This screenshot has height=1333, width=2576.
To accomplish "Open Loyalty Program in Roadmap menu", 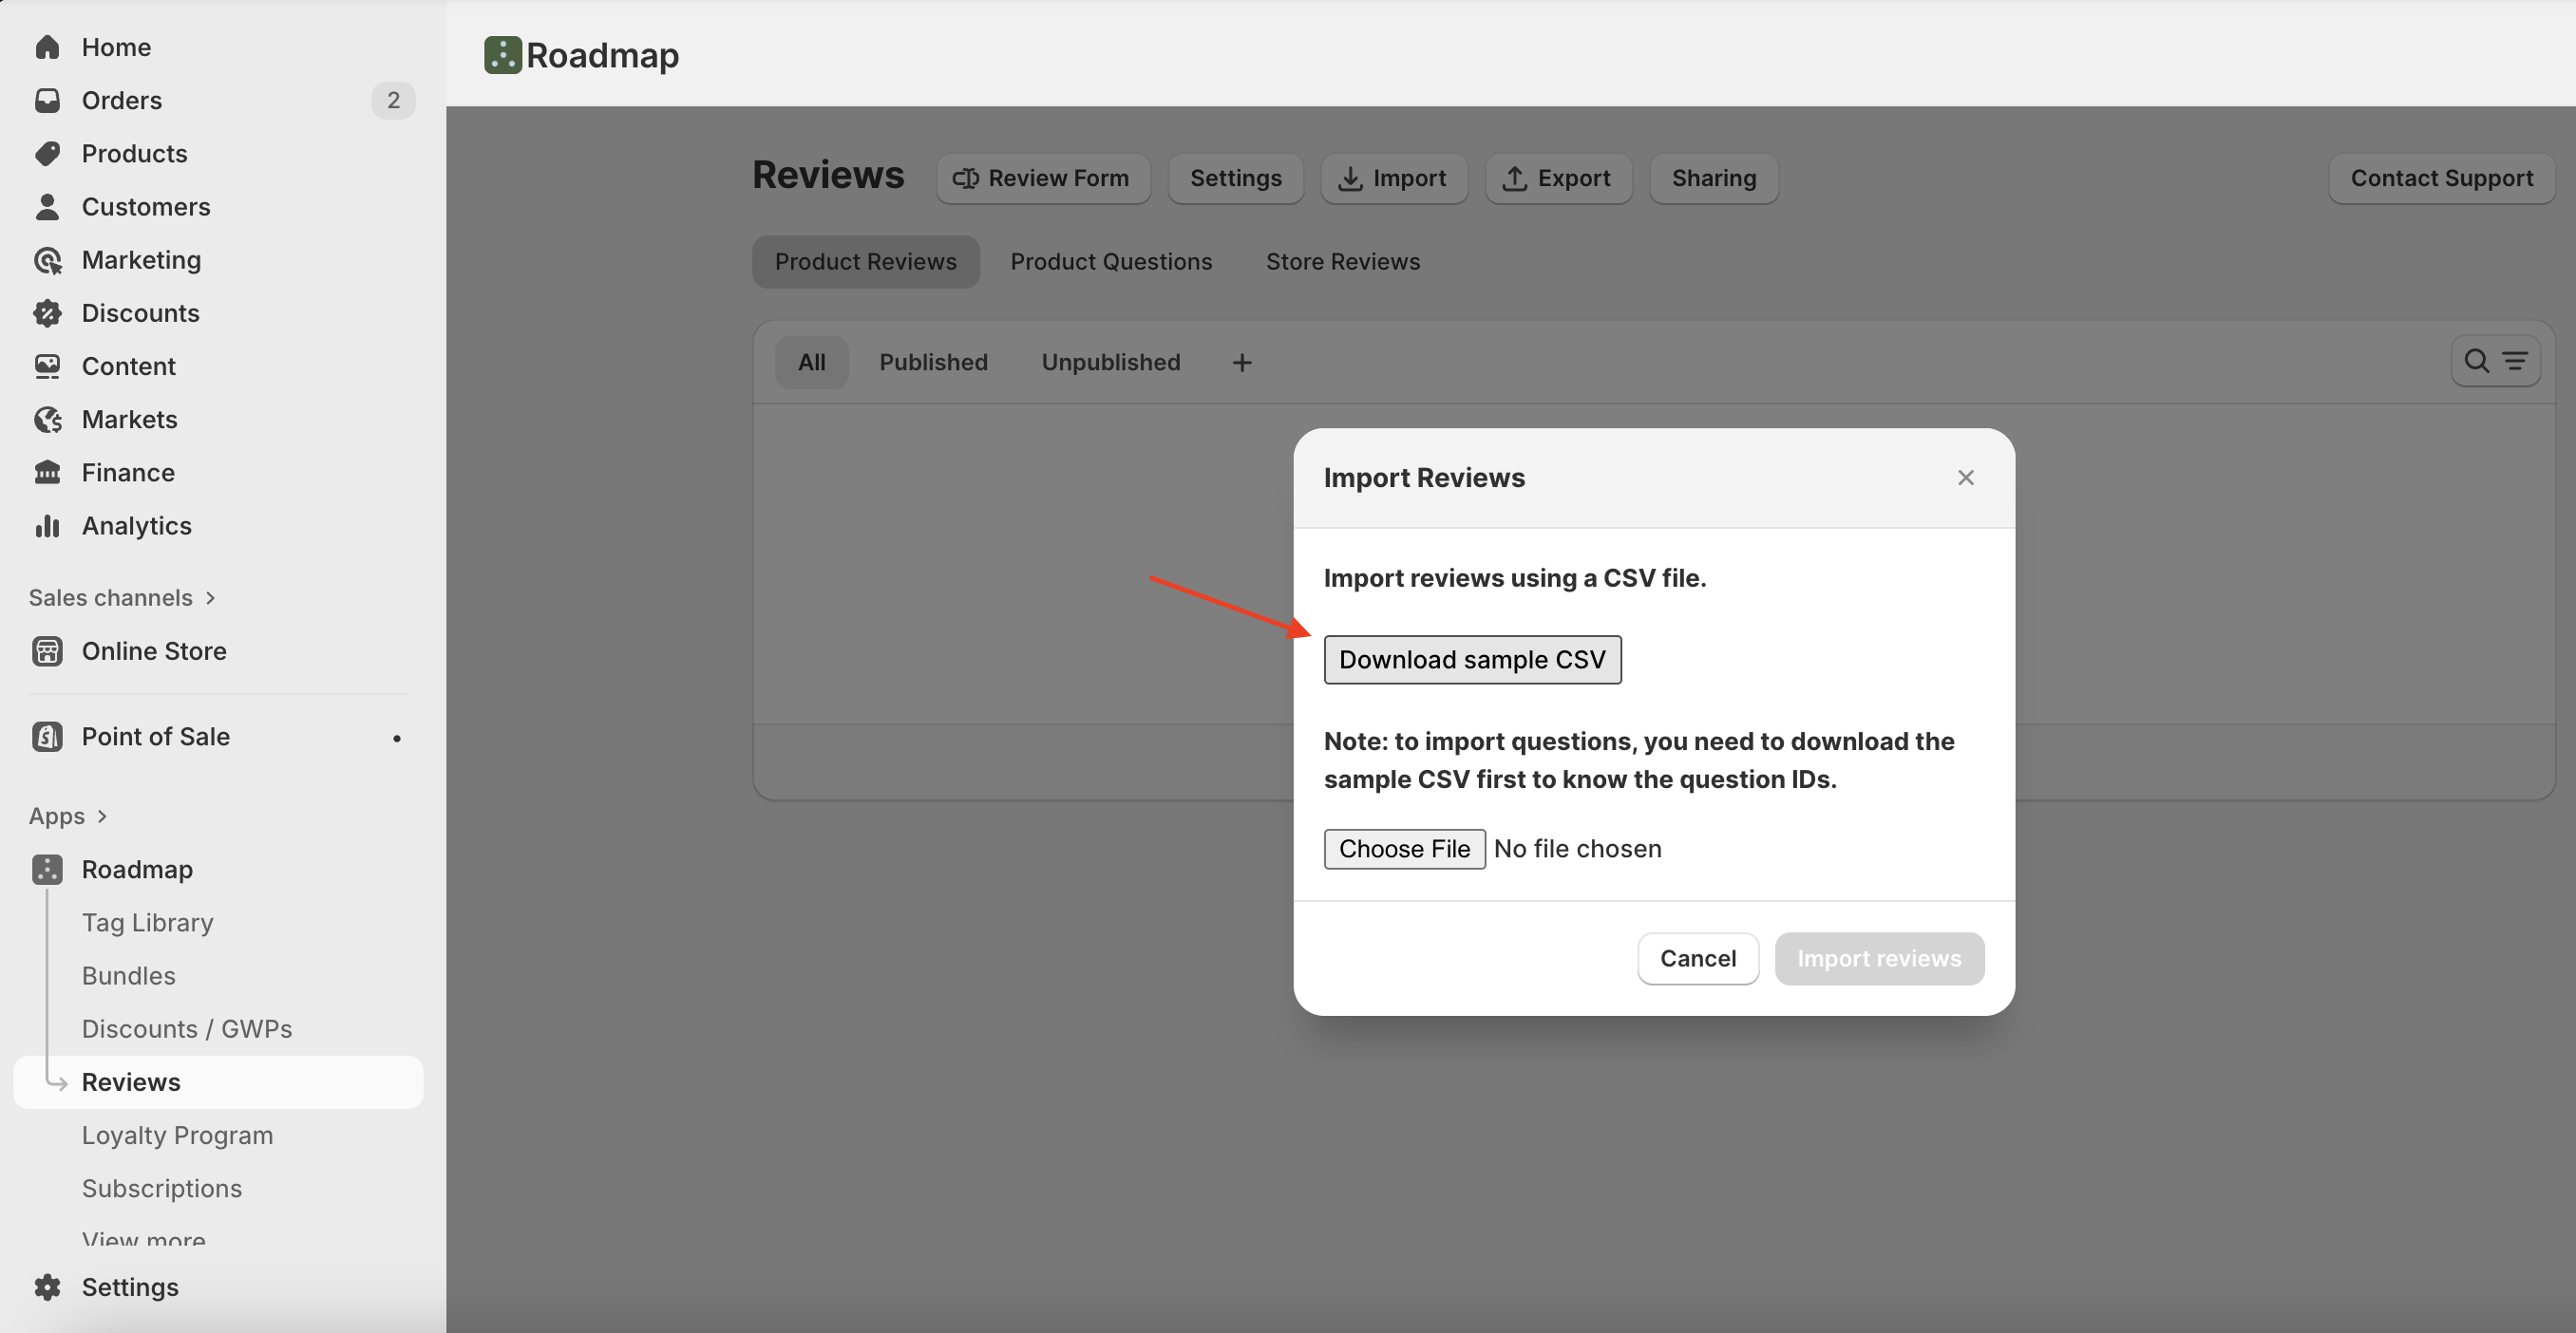I will pyautogui.click(x=177, y=1136).
